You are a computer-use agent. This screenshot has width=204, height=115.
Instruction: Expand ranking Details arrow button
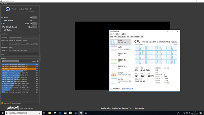pos(38,61)
